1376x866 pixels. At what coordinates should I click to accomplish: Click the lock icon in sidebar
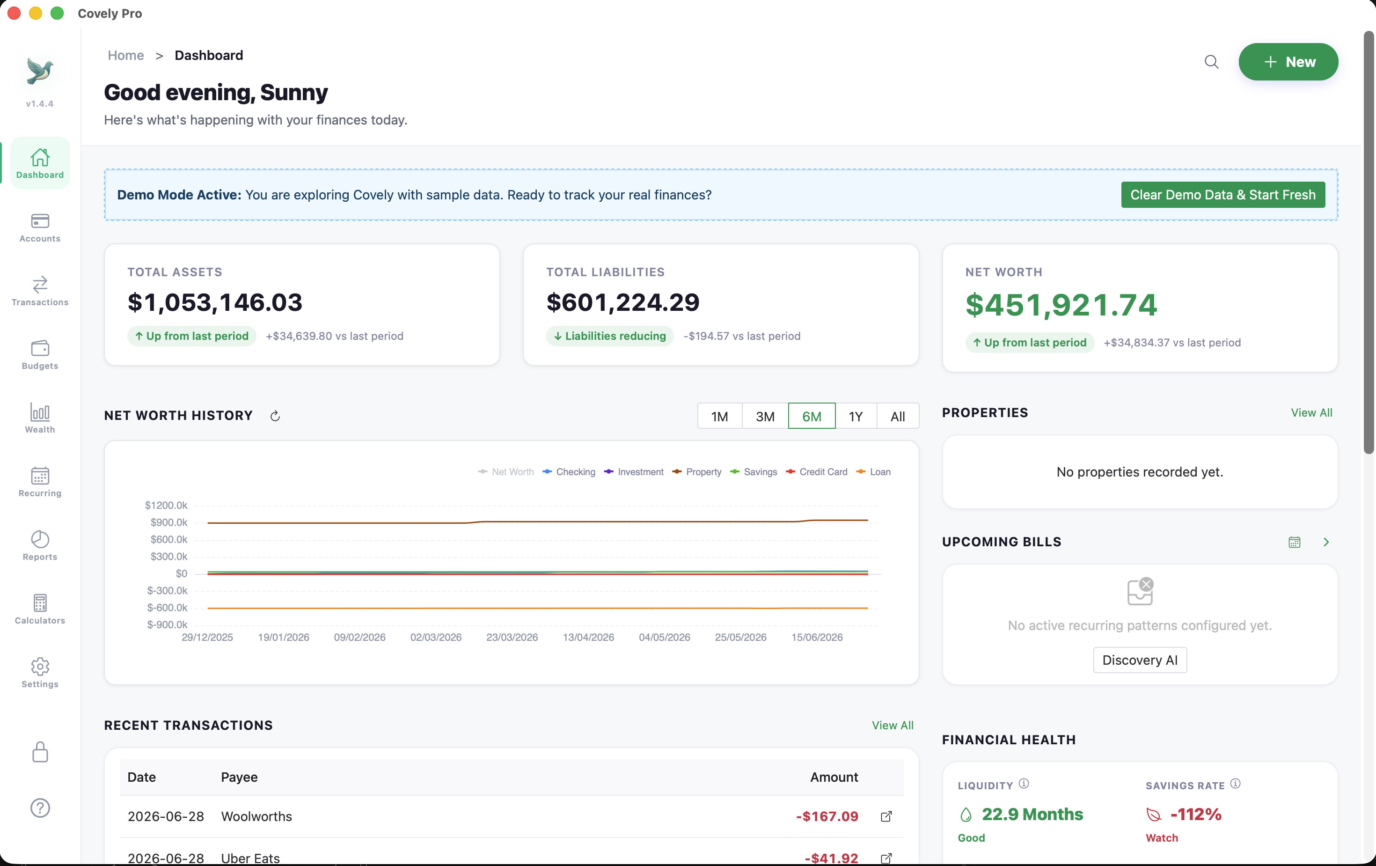coord(40,752)
